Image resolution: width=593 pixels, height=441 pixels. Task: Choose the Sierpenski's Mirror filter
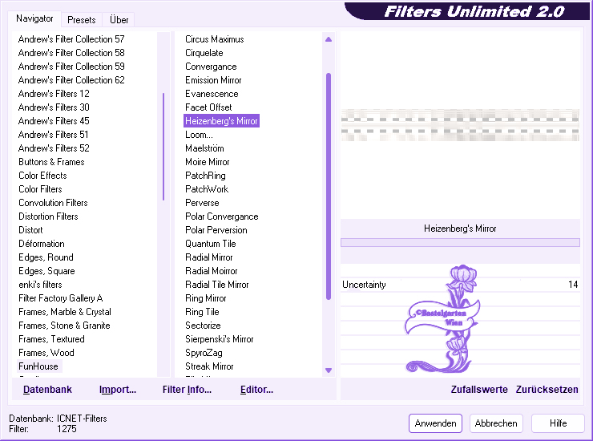220,339
